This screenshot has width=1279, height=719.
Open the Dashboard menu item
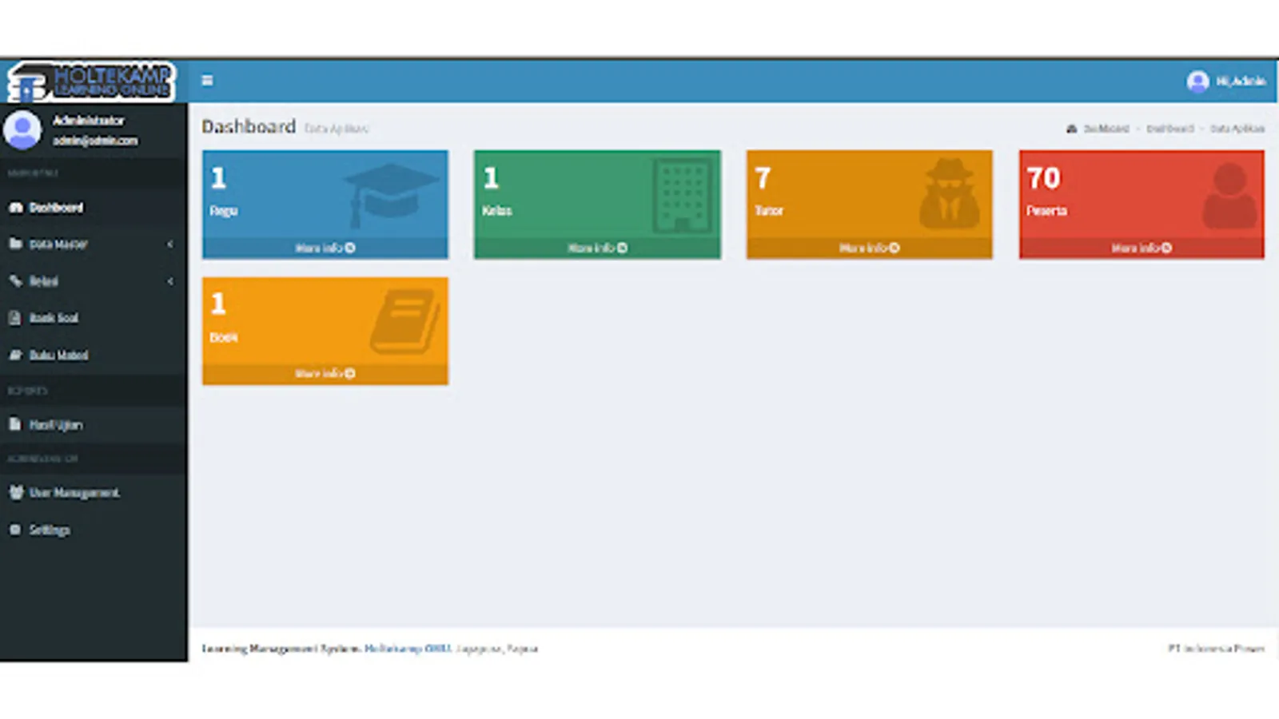click(94, 208)
